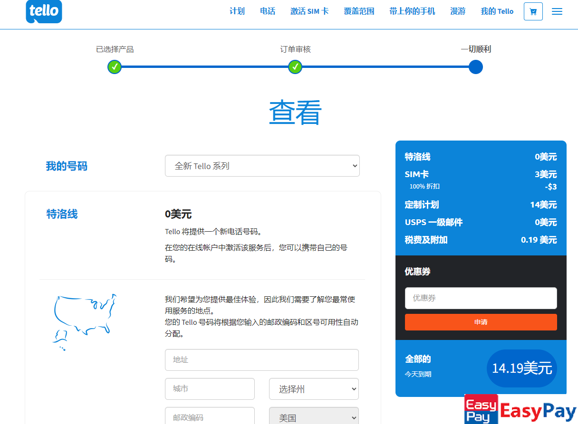578x424 pixels.
Task: Click the 优惠券 coupon input field
Action: point(481,298)
